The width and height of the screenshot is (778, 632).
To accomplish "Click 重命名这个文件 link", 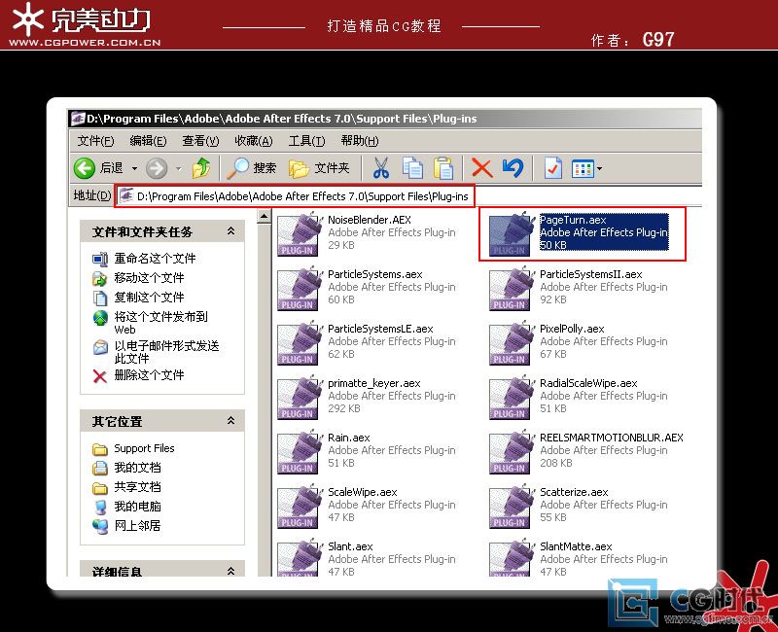I will 155,259.
